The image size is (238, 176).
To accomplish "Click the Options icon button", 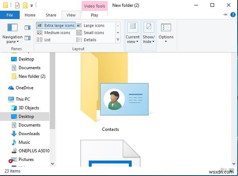I will (x=166, y=27).
